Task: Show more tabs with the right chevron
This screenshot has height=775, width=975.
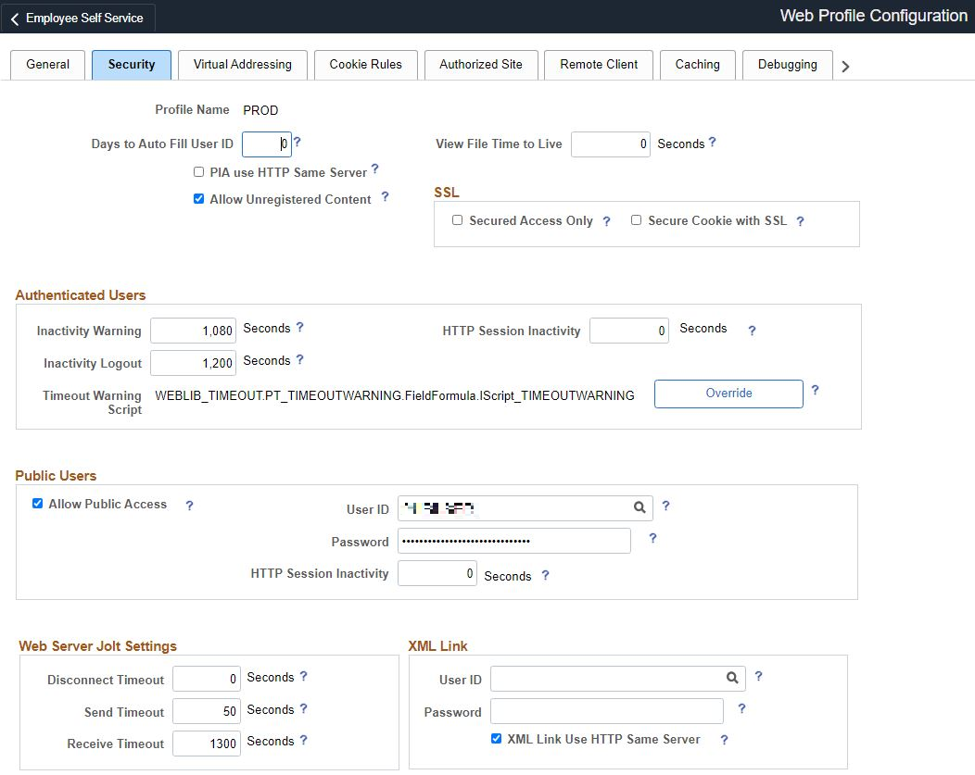Action: click(845, 67)
